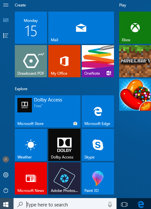This screenshot has height=209, width=151.
Task: Launch the Microsoft Edge tile
Action: (98, 111)
